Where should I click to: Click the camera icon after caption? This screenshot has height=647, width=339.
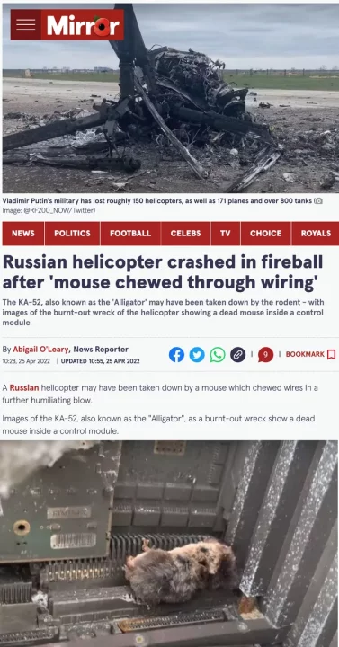tap(318, 201)
